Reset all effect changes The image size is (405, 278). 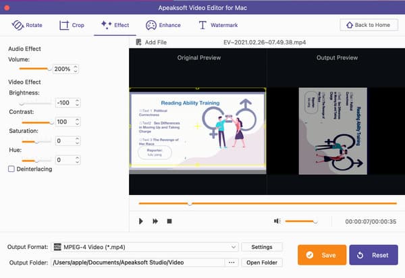tap(373, 255)
